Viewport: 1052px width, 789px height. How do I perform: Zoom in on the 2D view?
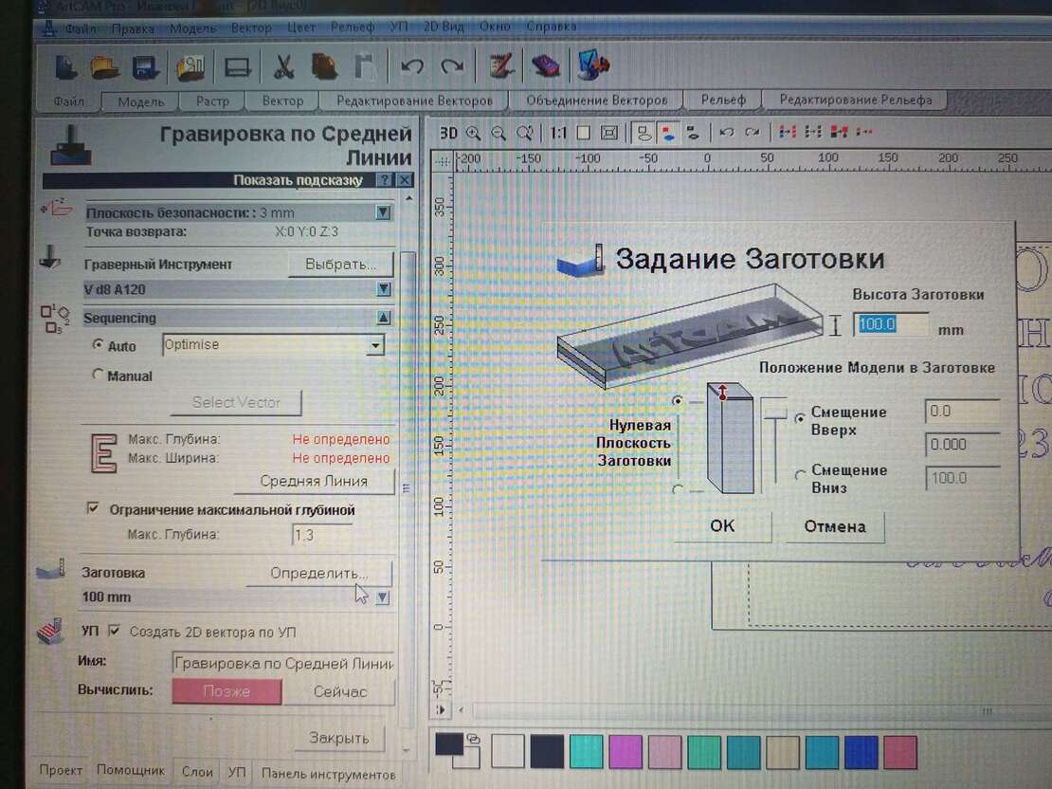pos(473,133)
